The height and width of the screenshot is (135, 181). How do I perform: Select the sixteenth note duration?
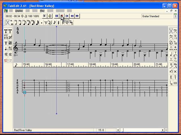click(29, 22)
